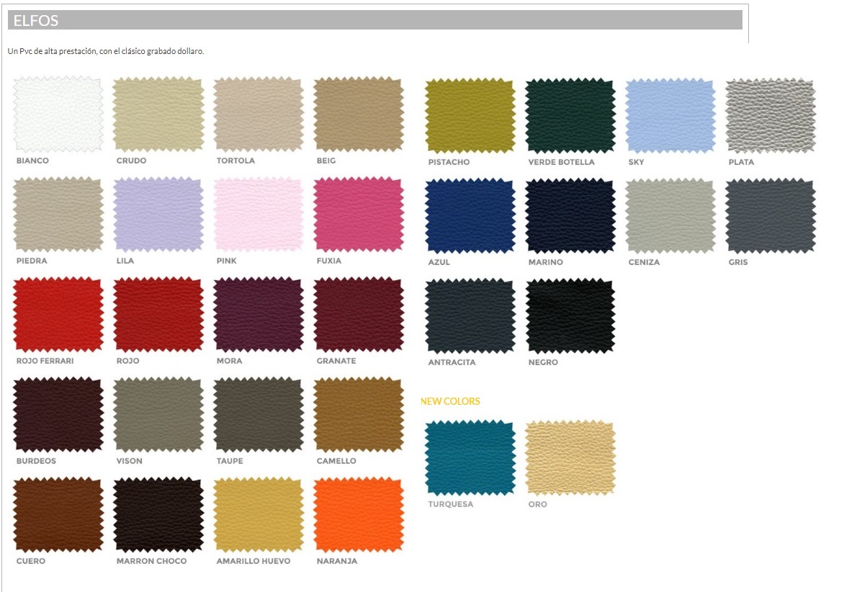Click the ROJO red swatch
Image resolution: width=857 pixels, height=592 pixels.
(158, 314)
